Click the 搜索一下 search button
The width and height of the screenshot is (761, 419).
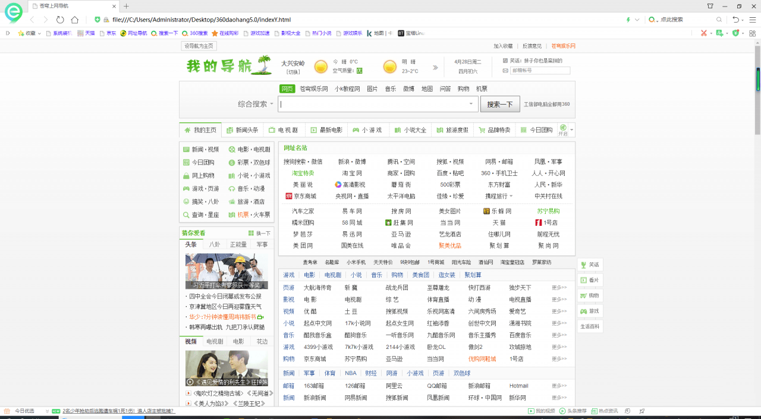[x=500, y=104]
